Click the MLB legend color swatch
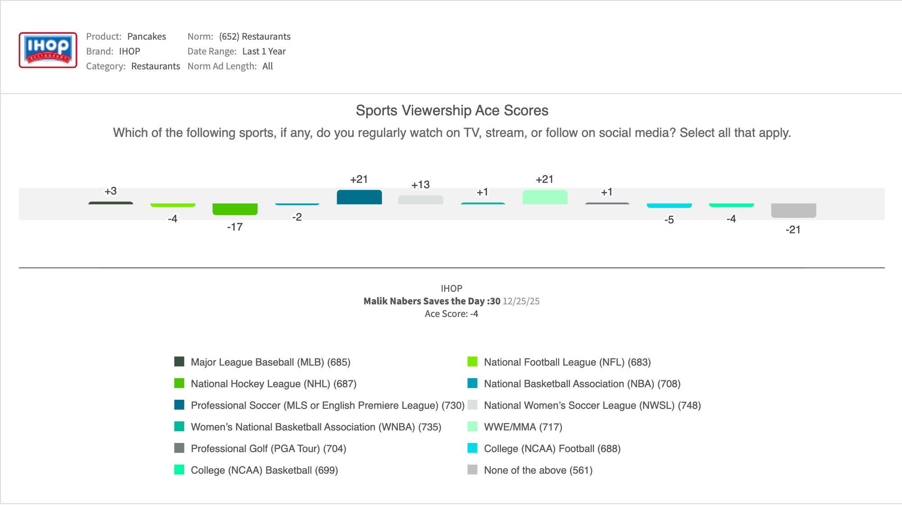The height and width of the screenshot is (507, 902). [179, 362]
